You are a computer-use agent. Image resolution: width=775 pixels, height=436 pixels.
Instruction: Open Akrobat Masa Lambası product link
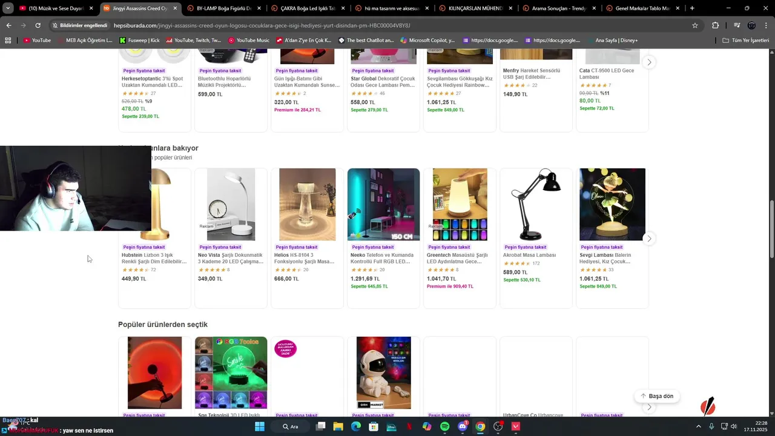click(x=529, y=255)
